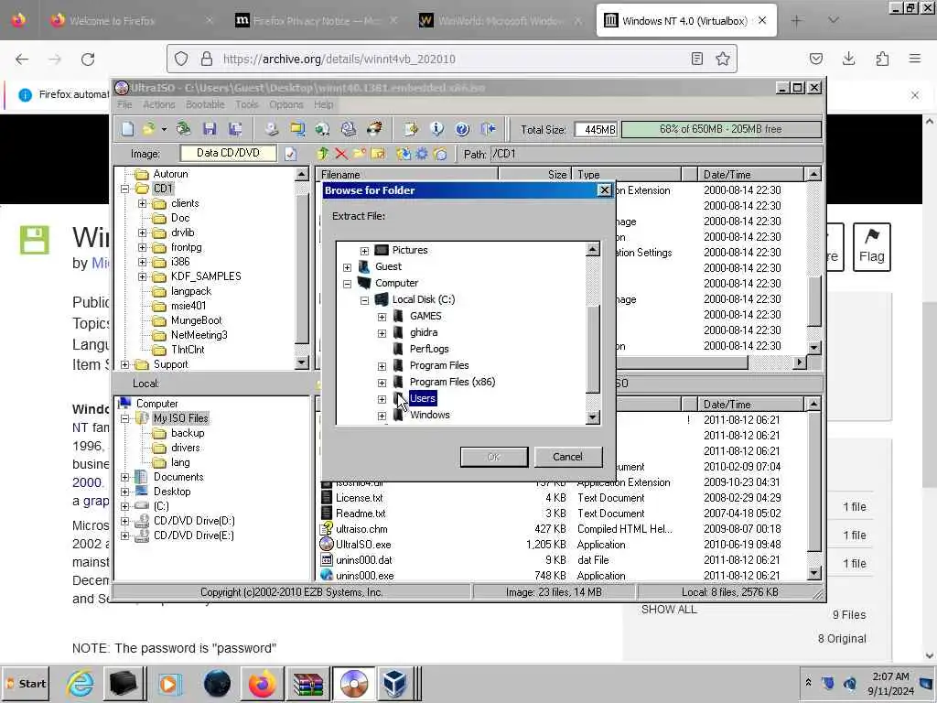
Task: Select the drivers folder under My ISO Files
Action: 185,448
